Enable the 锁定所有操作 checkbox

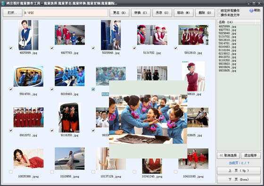pyautogui.click(x=219, y=10)
